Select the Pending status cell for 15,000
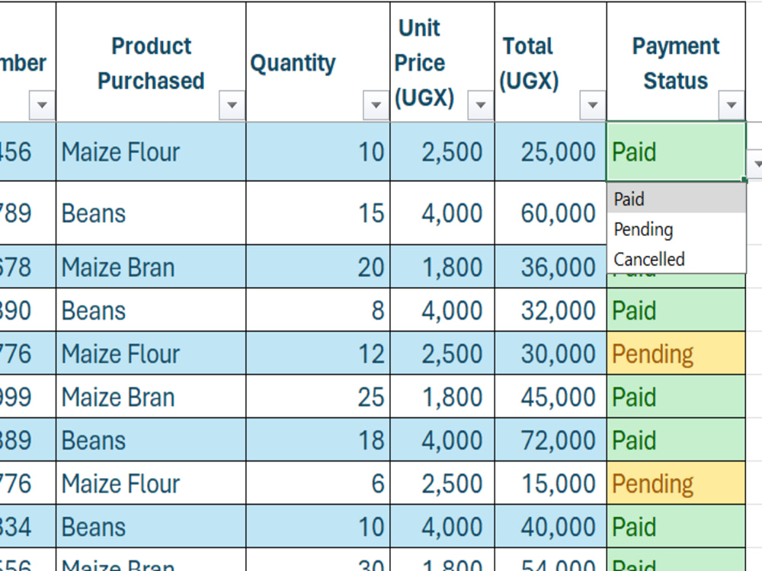762x571 pixels. (676, 483)
